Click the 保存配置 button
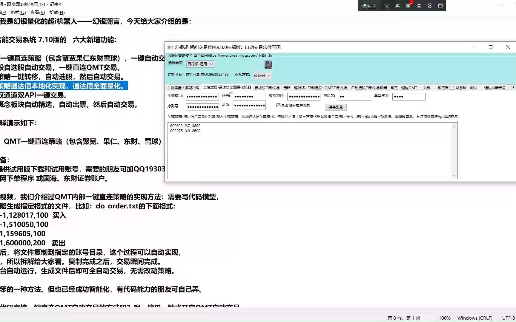This screenshot has width=516, height=322. pos(336,107)
